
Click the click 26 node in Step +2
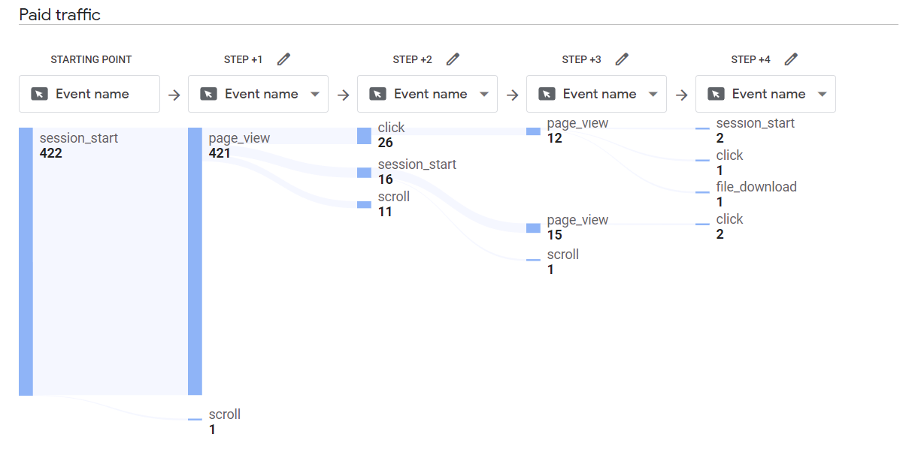coord(364,135)
